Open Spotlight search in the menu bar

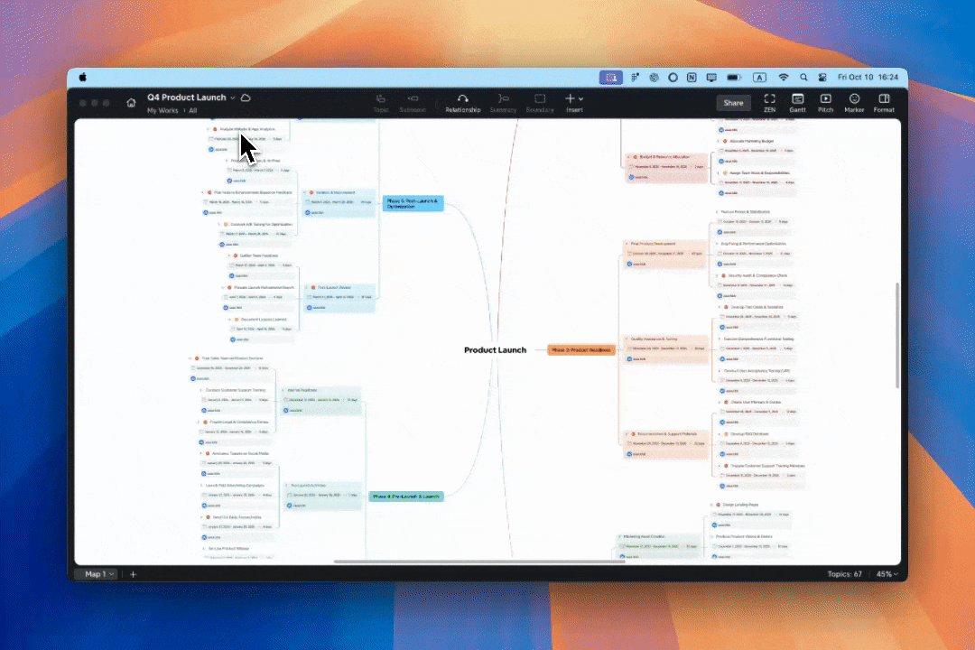click(803, 77)
